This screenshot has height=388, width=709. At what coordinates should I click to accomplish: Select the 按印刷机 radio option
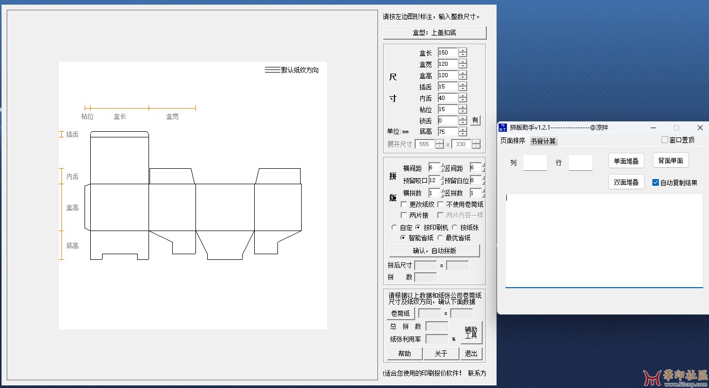(418, 227)
